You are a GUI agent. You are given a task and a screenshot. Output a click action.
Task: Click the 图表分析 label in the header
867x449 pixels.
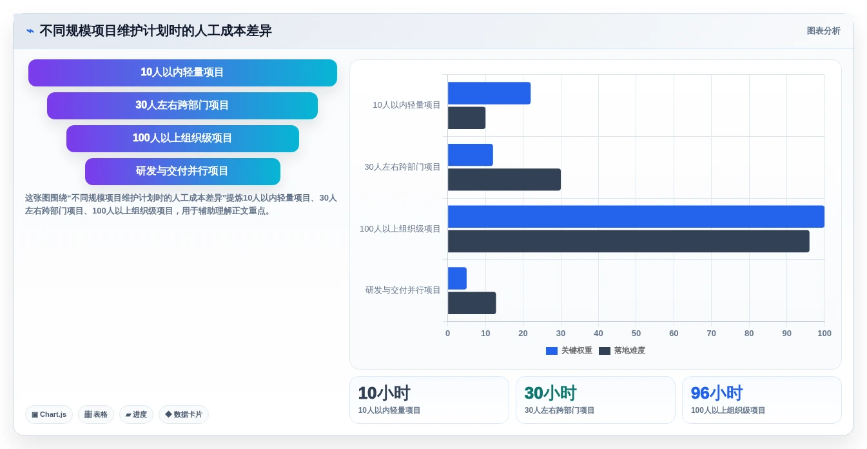(823, 31)
